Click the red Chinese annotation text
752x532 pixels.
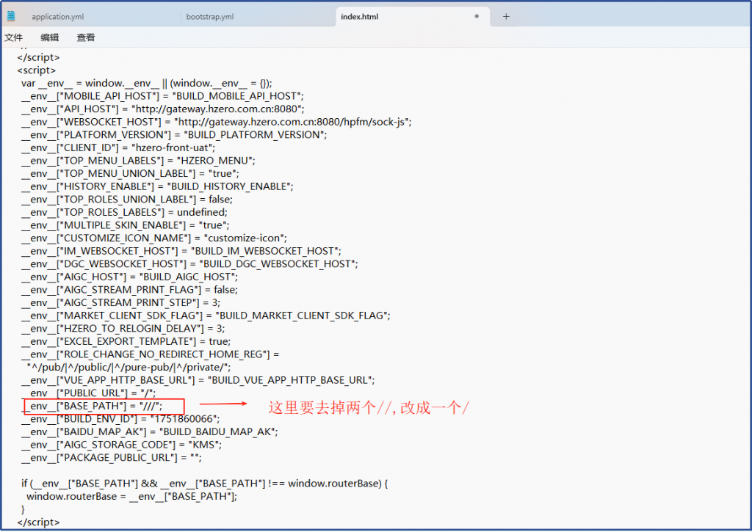click(369, 407)
